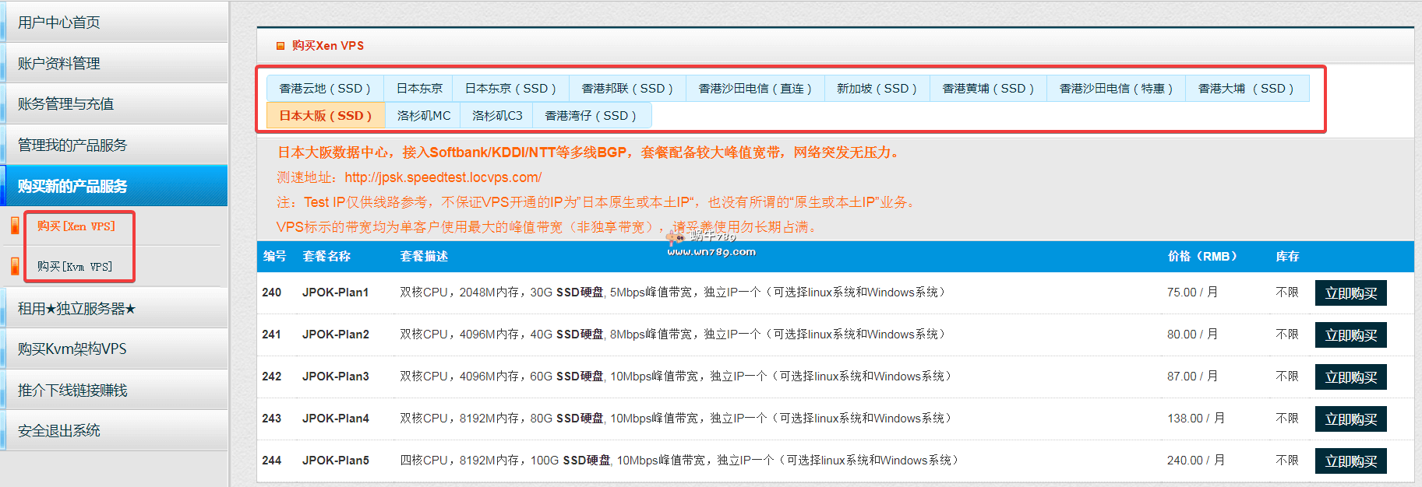Switch to 香港湾仔 (SSD) tab
Viewport: 1422px width, 487px height.
click(591, 116)
